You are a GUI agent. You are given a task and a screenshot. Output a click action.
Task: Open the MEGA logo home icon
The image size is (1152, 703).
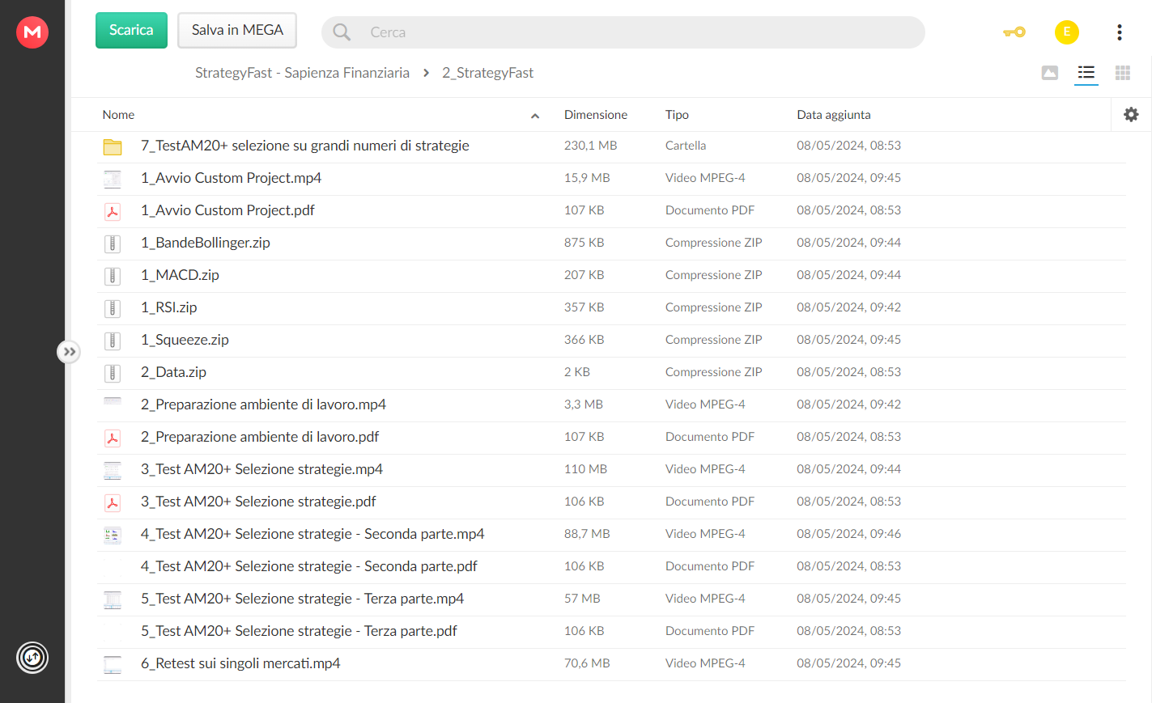[x=32, y=32]
